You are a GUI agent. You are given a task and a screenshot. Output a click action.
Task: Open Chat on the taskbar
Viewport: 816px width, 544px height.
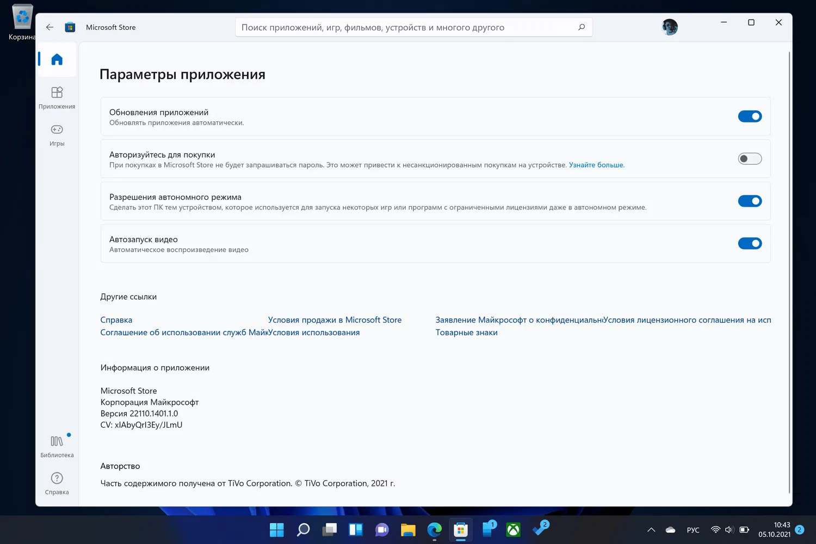pyautogui.click(x=382, y=529)
